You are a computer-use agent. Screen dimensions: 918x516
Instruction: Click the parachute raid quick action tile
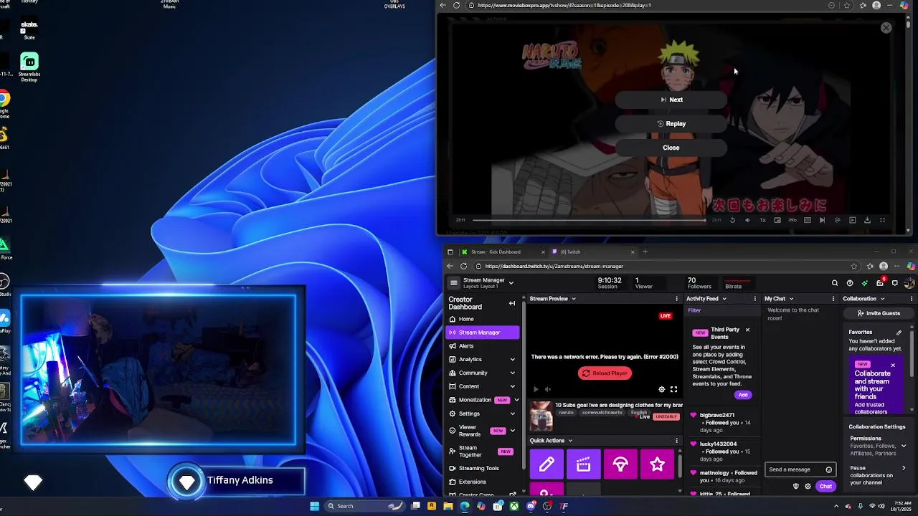620,465
